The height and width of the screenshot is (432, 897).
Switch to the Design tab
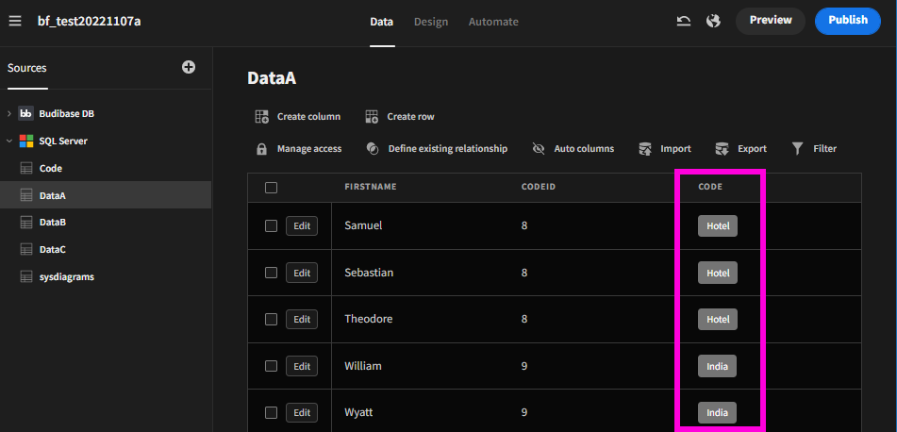pyautogui.click(x=431, y=22)
